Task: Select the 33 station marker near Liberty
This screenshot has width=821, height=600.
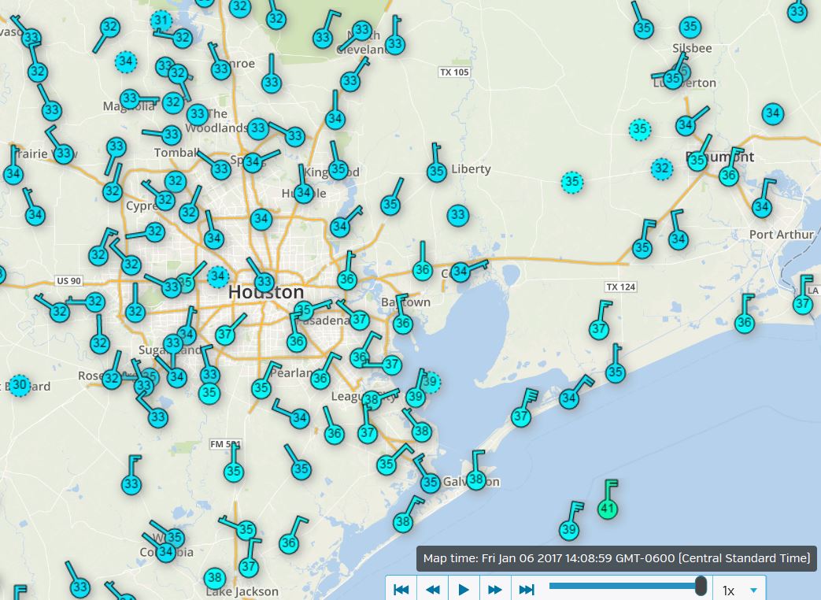Action: (x=458, y=214)
